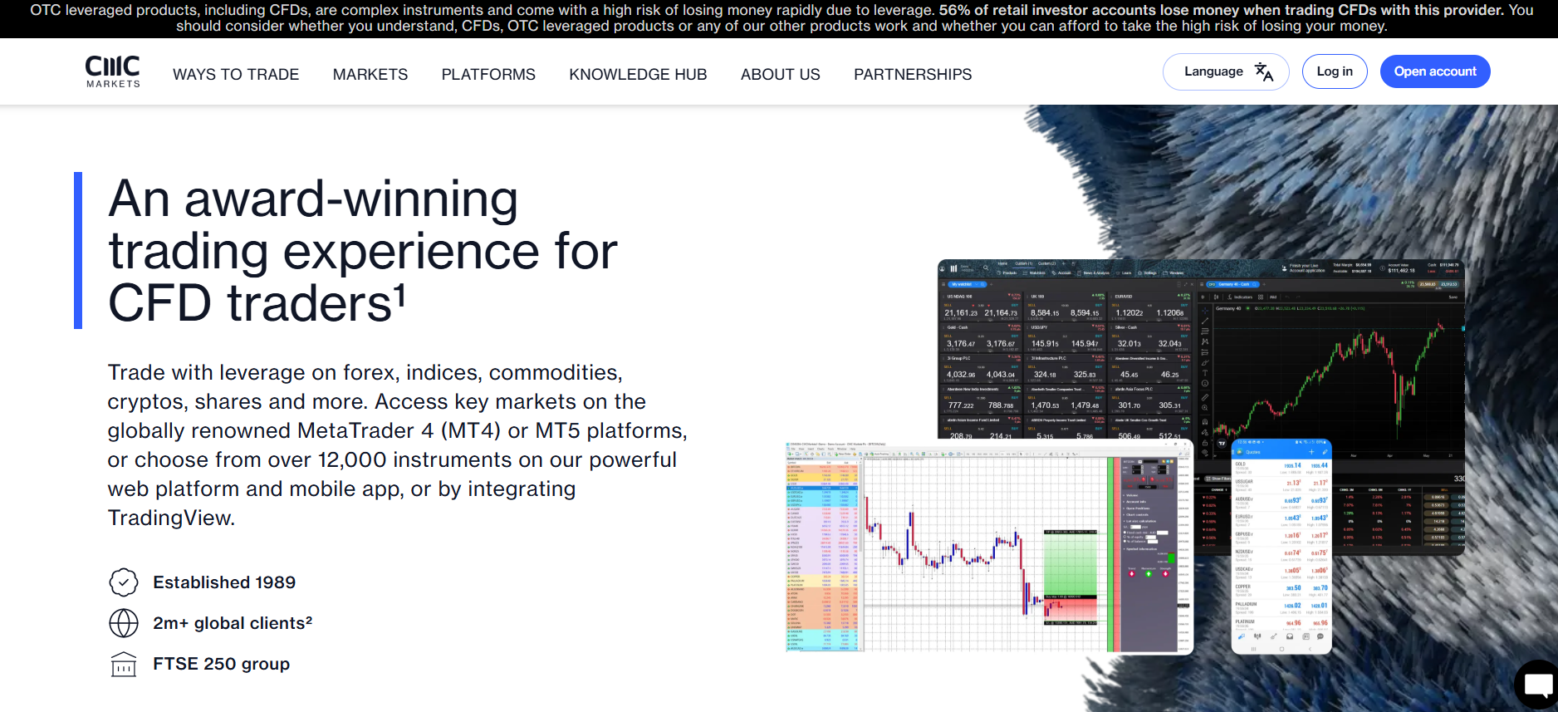The width and height of the screenshot is (1558, 712).
Task: Click the translate icon in Language button
Action: coord(1263,72)
